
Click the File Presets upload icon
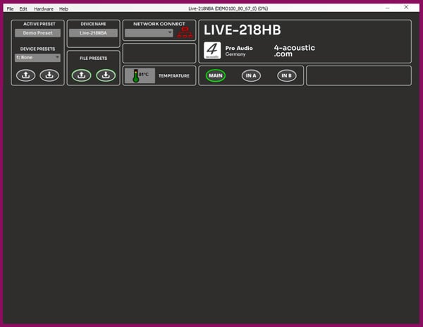click(x=82, y=75)
